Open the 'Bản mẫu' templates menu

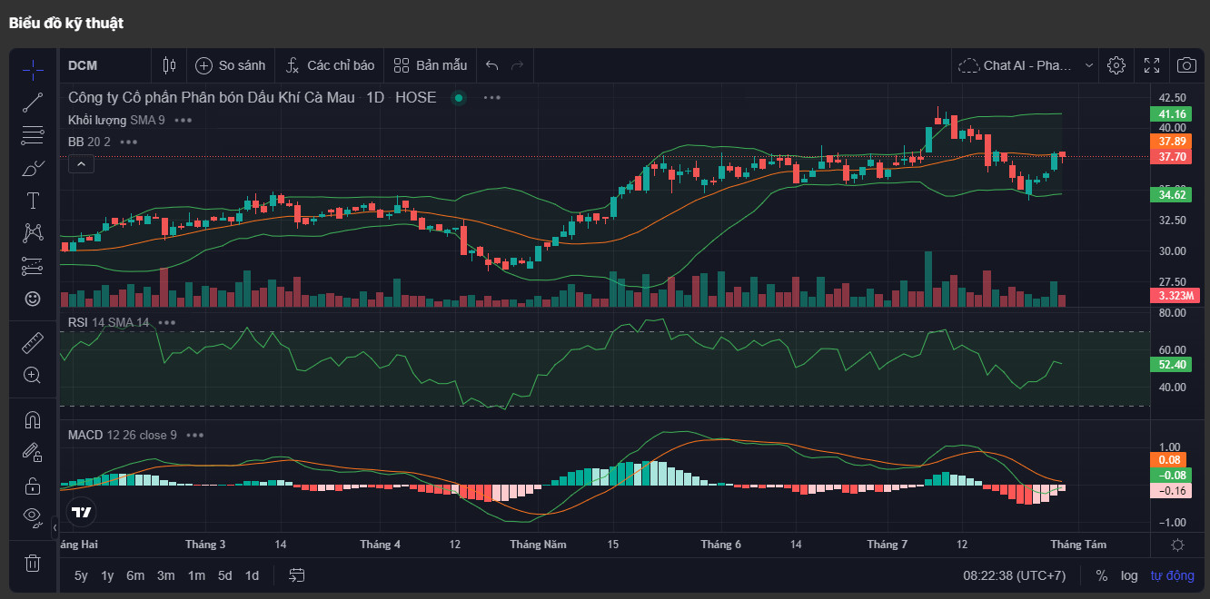pos(431,65)
